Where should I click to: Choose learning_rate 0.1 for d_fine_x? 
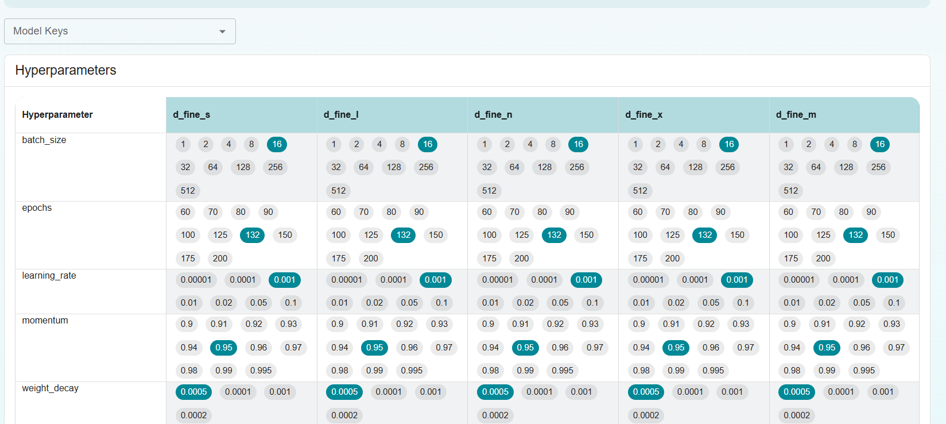pos(743,303)
